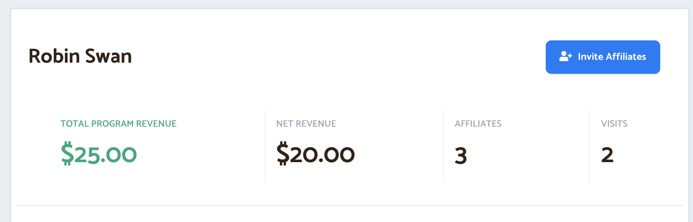The image size is (693, 222).
Task: Open the Visits stat label
Action: pyautogui.click(x=614, y=124)
